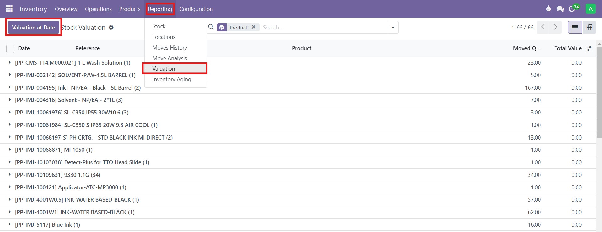Expand the 9330 1.1G group row
Screen dimensions: 602x232
pos(10,175)
